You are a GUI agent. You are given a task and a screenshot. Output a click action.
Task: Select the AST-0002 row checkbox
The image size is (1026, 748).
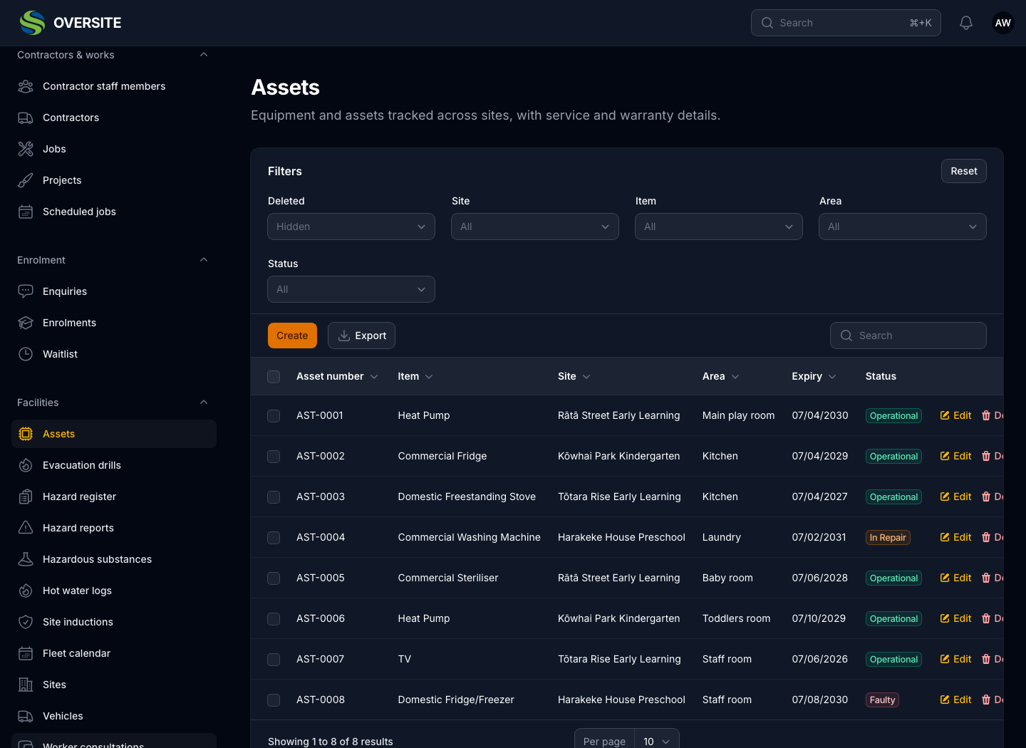tap(274, 456)
